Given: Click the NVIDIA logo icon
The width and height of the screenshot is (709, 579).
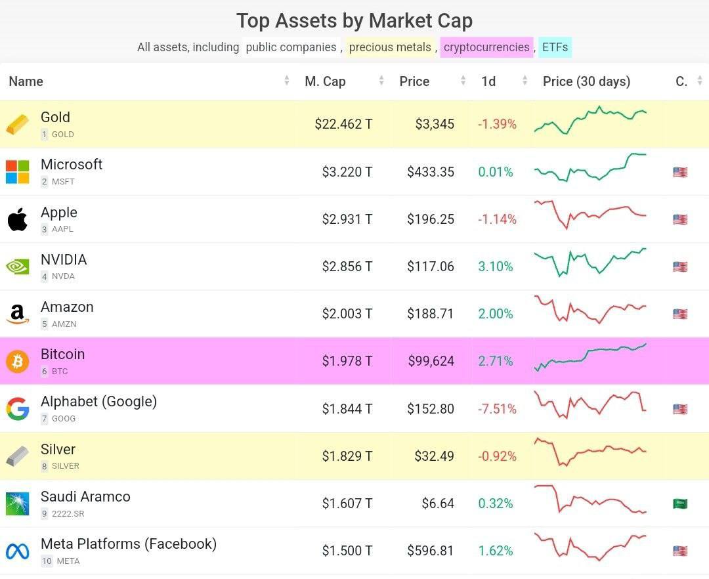Looking at the screenshot, I should pyautogui.click(x=17, y=267).
